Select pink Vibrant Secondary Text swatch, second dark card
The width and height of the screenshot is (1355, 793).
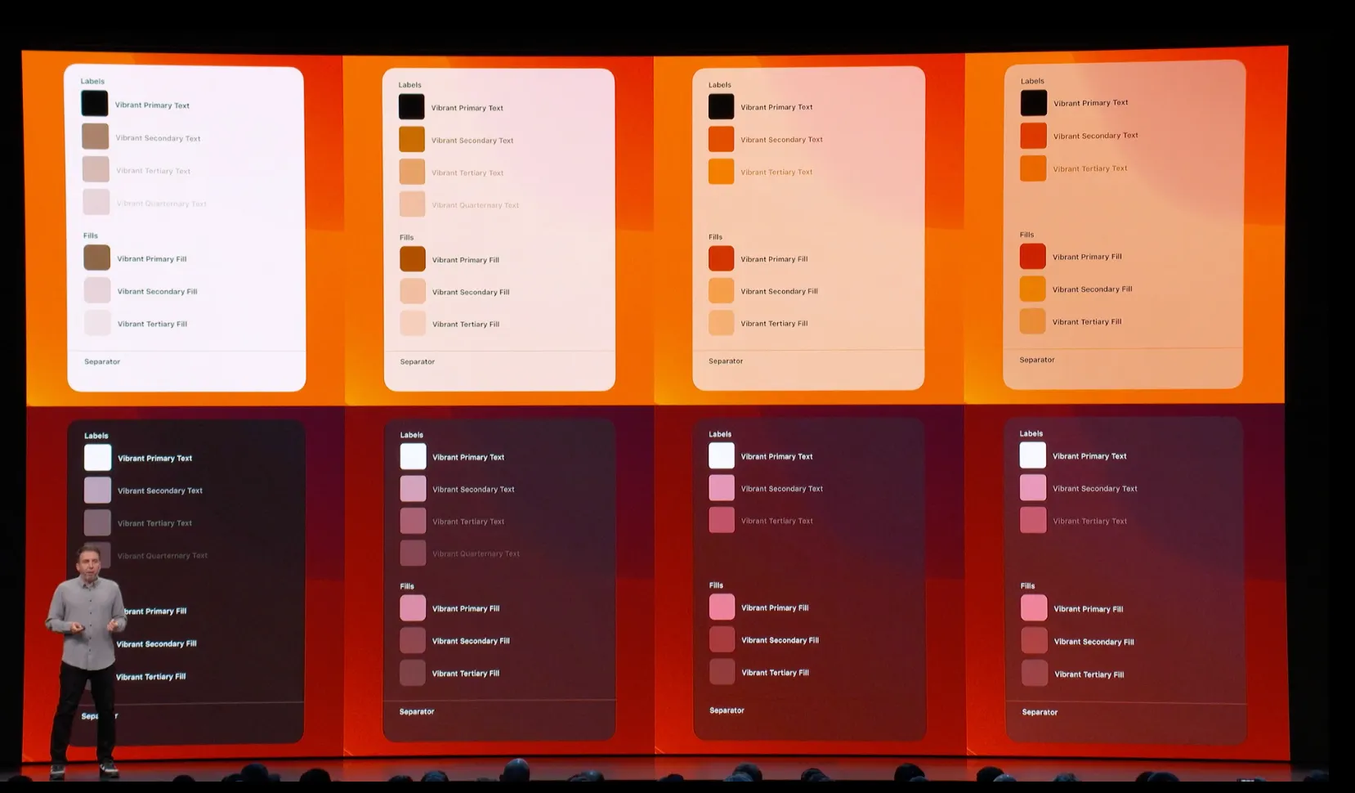tap(414, 489)
